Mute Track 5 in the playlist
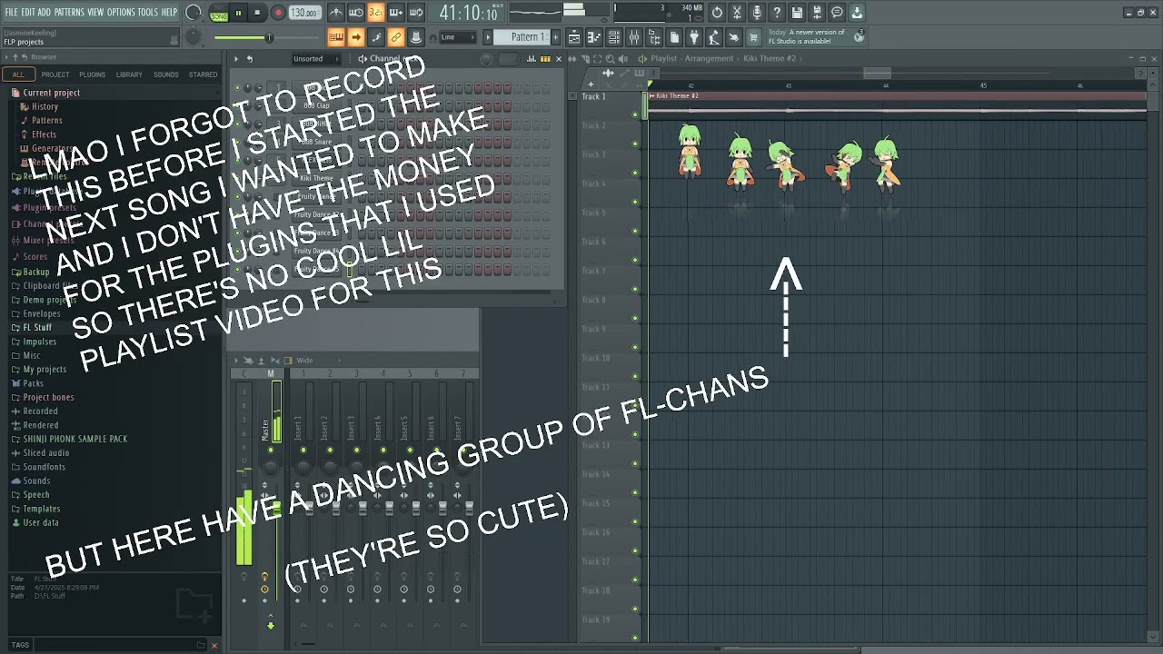 635,231
